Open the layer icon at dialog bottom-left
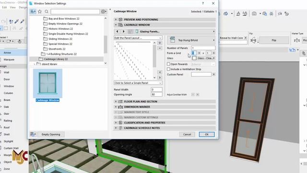This screenshot has height=173, width=307. [33, 135]
